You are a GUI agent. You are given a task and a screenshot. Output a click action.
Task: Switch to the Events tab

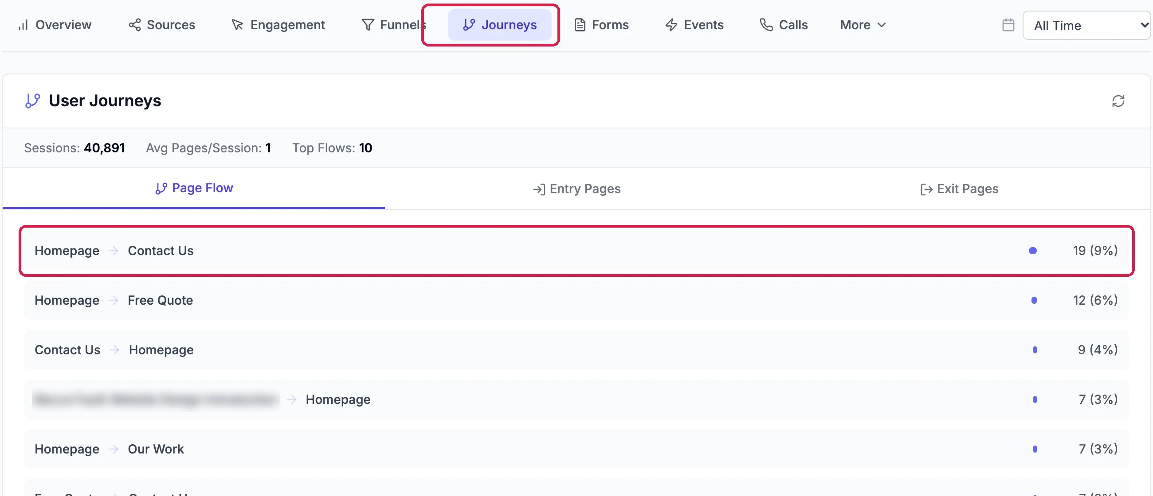coord(694,25)
